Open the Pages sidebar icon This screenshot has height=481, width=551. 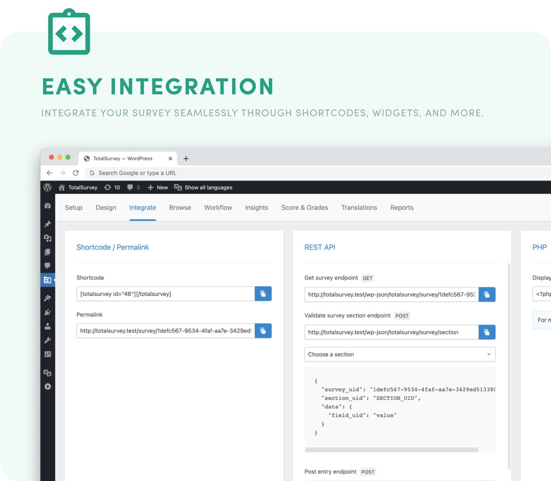(47, 252)
